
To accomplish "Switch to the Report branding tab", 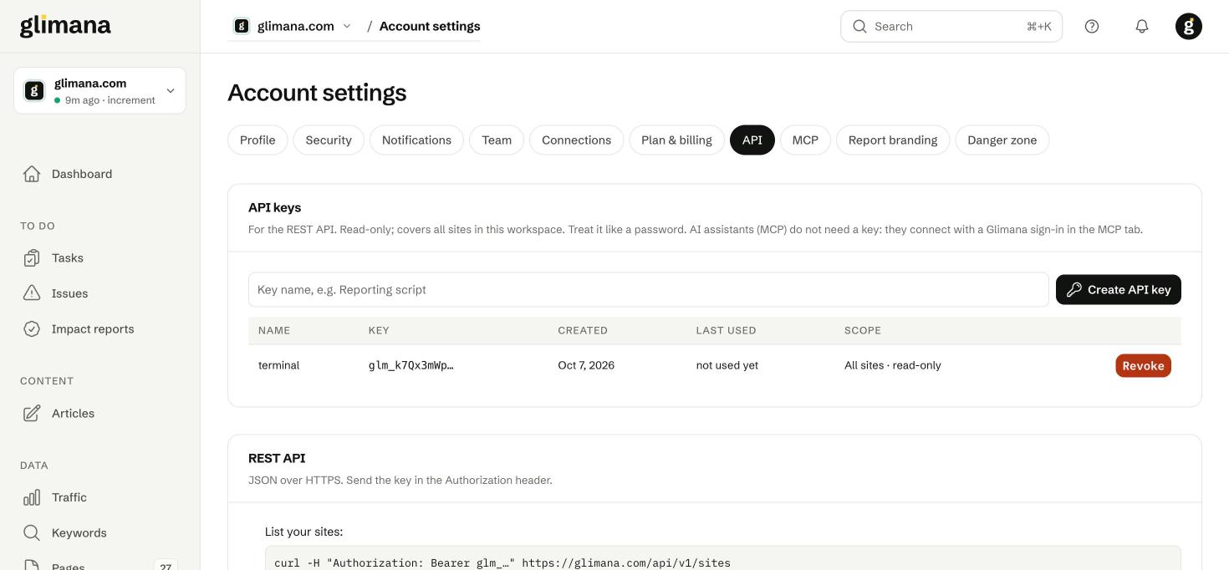I will 893,140.
